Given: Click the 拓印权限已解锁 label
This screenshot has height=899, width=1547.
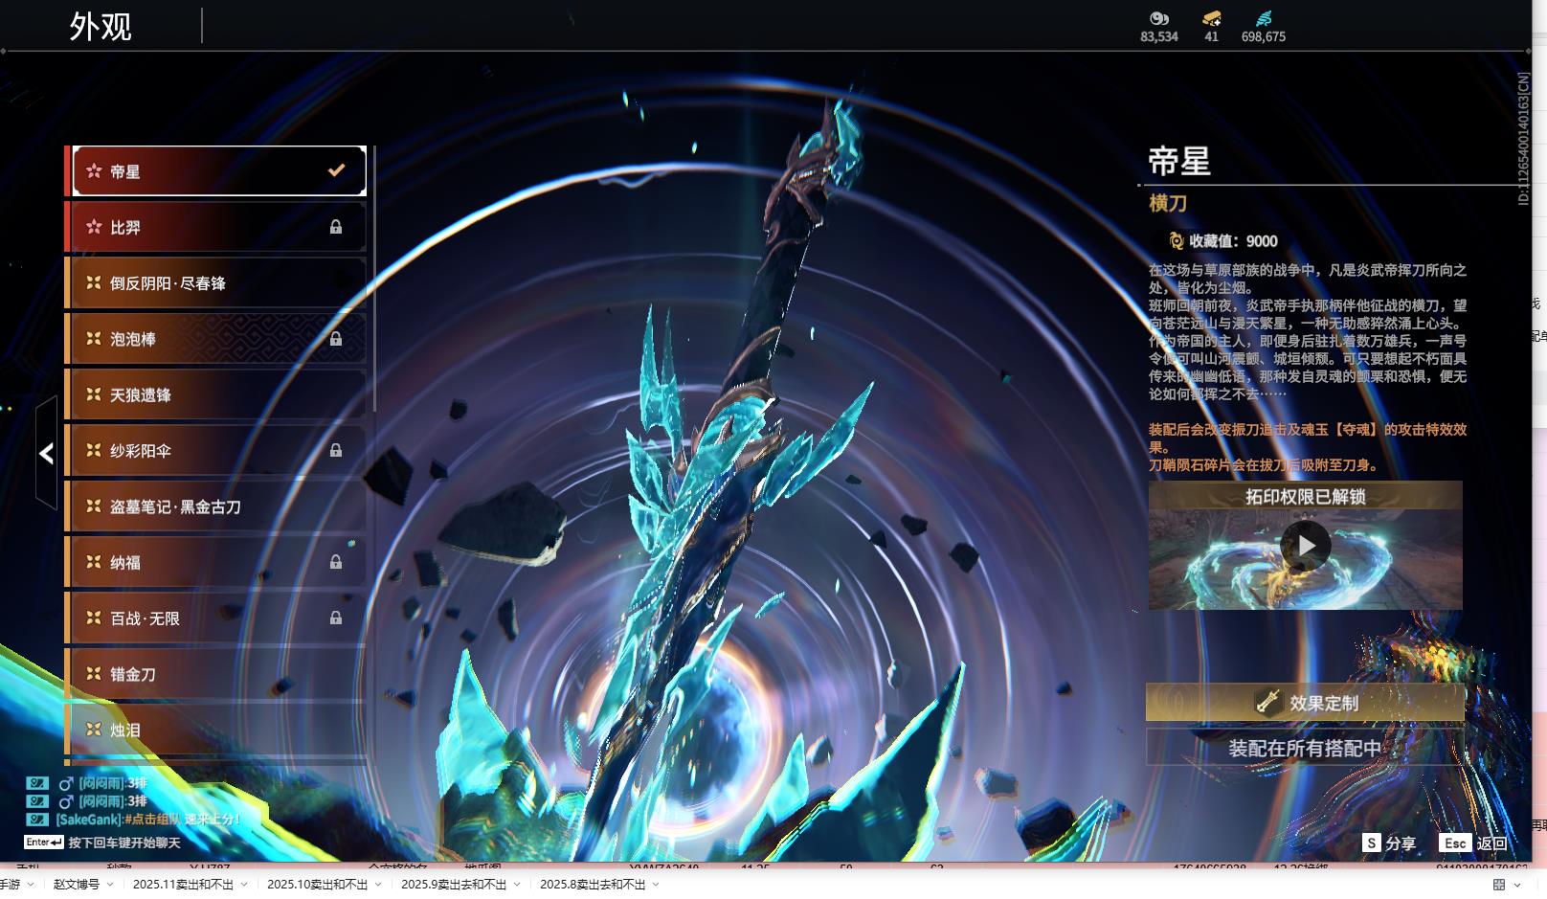Looking at the screenshot, I should tap(1306, 496).
